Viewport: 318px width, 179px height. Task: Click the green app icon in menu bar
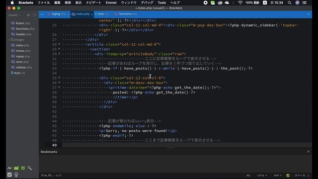[x=213, y=2]
